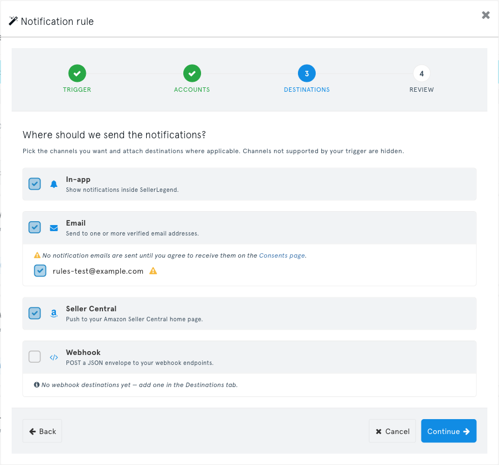
Task: Click the Amazon Seller Central icon
Action: coord(54,314)
